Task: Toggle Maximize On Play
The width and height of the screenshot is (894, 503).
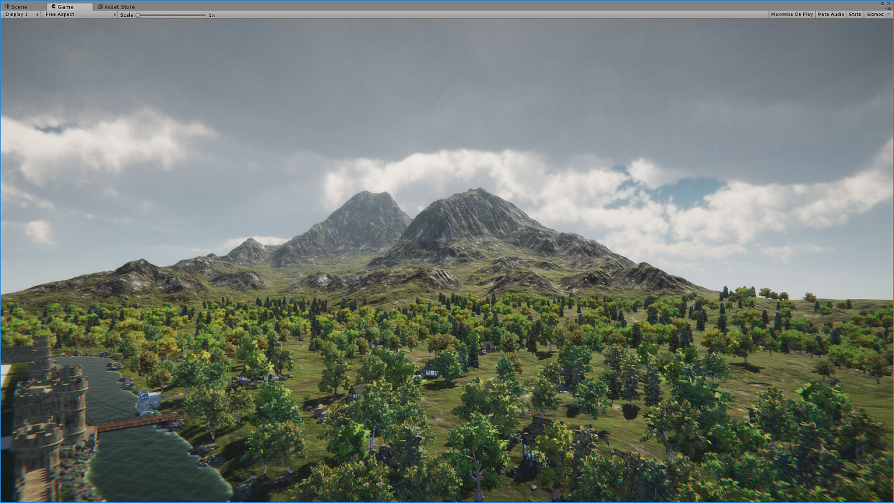Action: (x=792, y=15)
